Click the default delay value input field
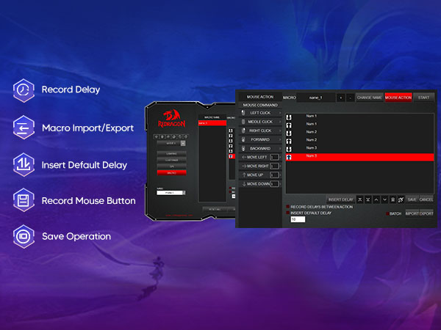 (x=298, y=219)
